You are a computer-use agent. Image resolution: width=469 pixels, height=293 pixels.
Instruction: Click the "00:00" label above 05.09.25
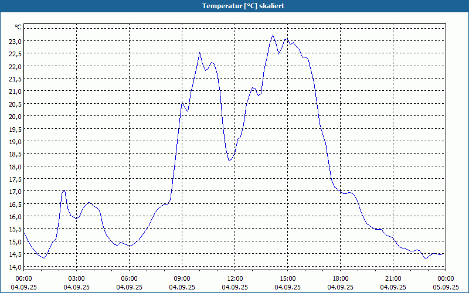tap(446, 279)
